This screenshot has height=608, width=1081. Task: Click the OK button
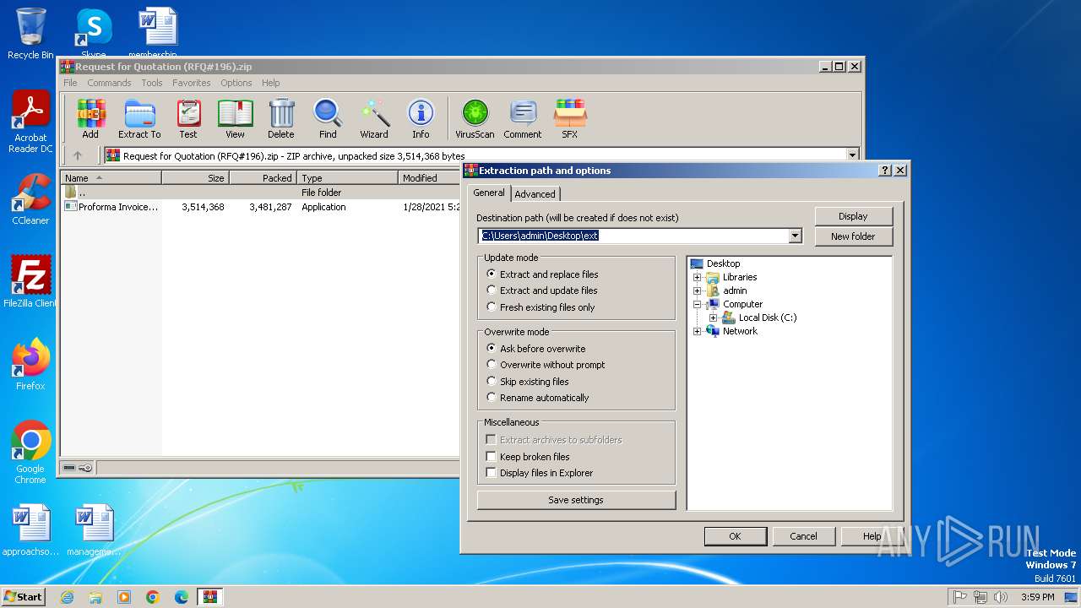coord(735,536)
